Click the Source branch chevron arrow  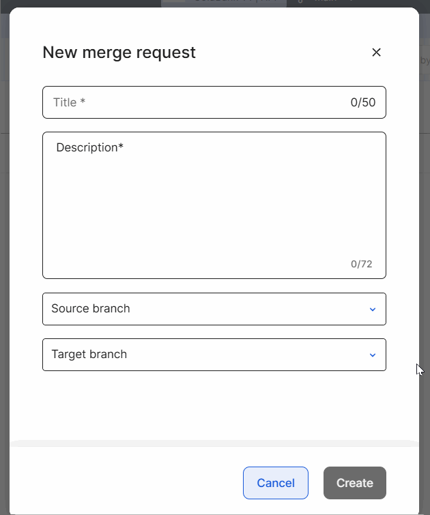point(373,309)
